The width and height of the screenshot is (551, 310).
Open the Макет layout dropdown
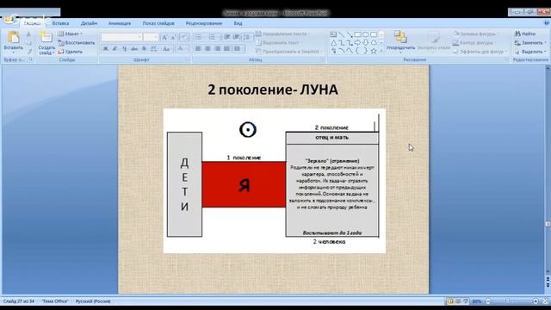[70, 34]
